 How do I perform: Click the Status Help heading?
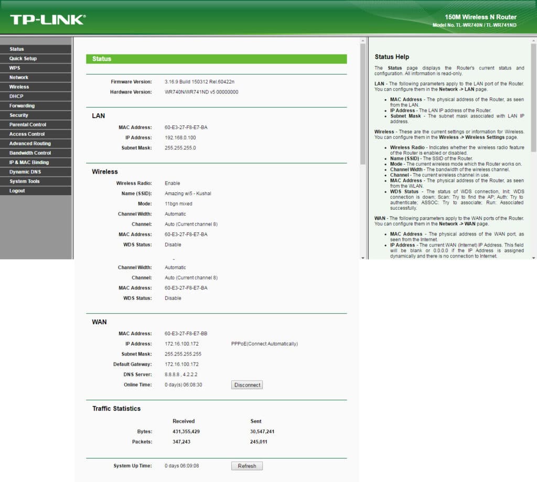392,57
